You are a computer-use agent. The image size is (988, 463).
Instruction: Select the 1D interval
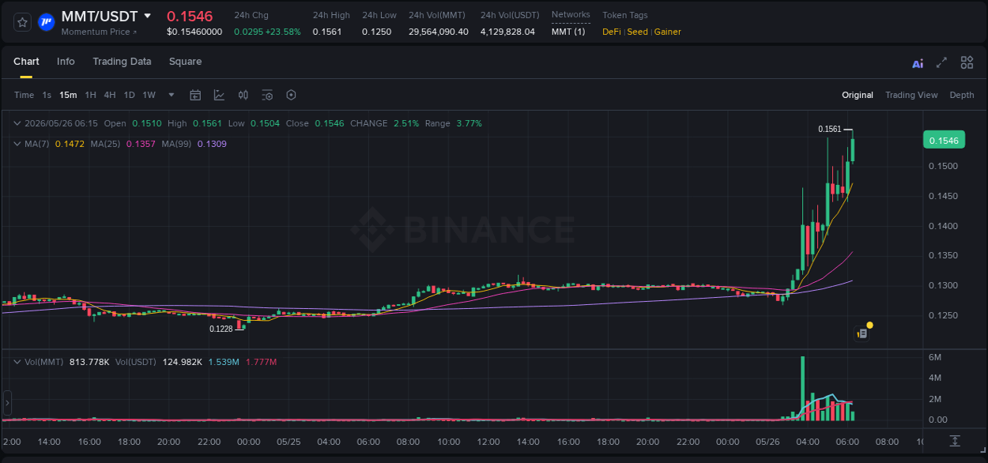[x=129, y=95]
